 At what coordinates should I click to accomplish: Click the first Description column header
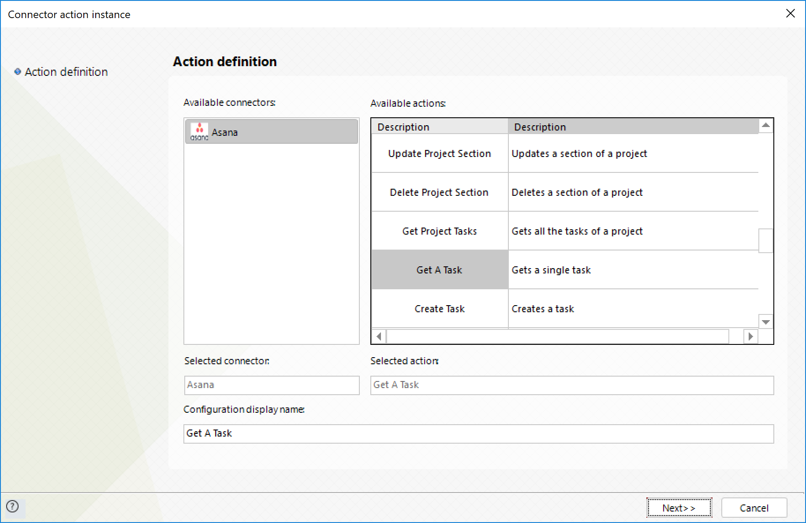point(440,127)
